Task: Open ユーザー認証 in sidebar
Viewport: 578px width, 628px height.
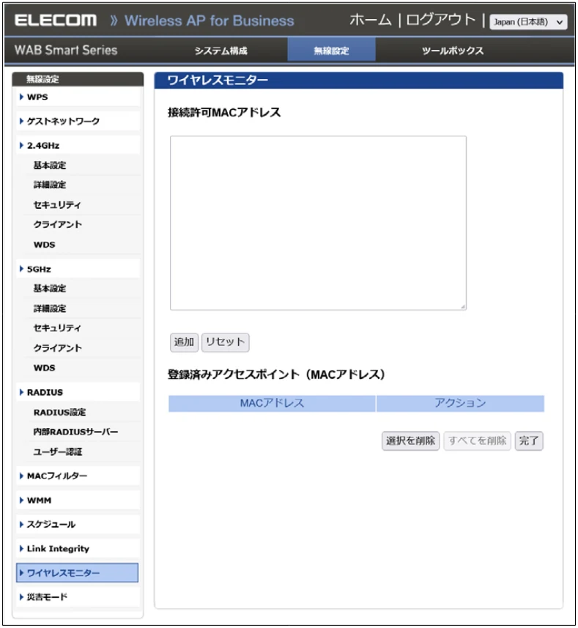Action: 58,451
